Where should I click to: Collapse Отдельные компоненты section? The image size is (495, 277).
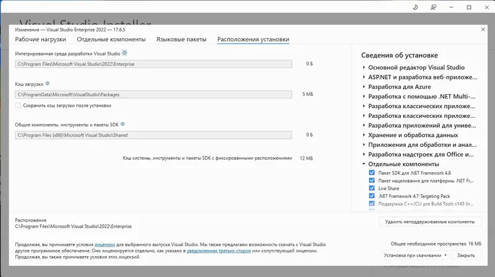pyautogui.click(x=364, y=164)
